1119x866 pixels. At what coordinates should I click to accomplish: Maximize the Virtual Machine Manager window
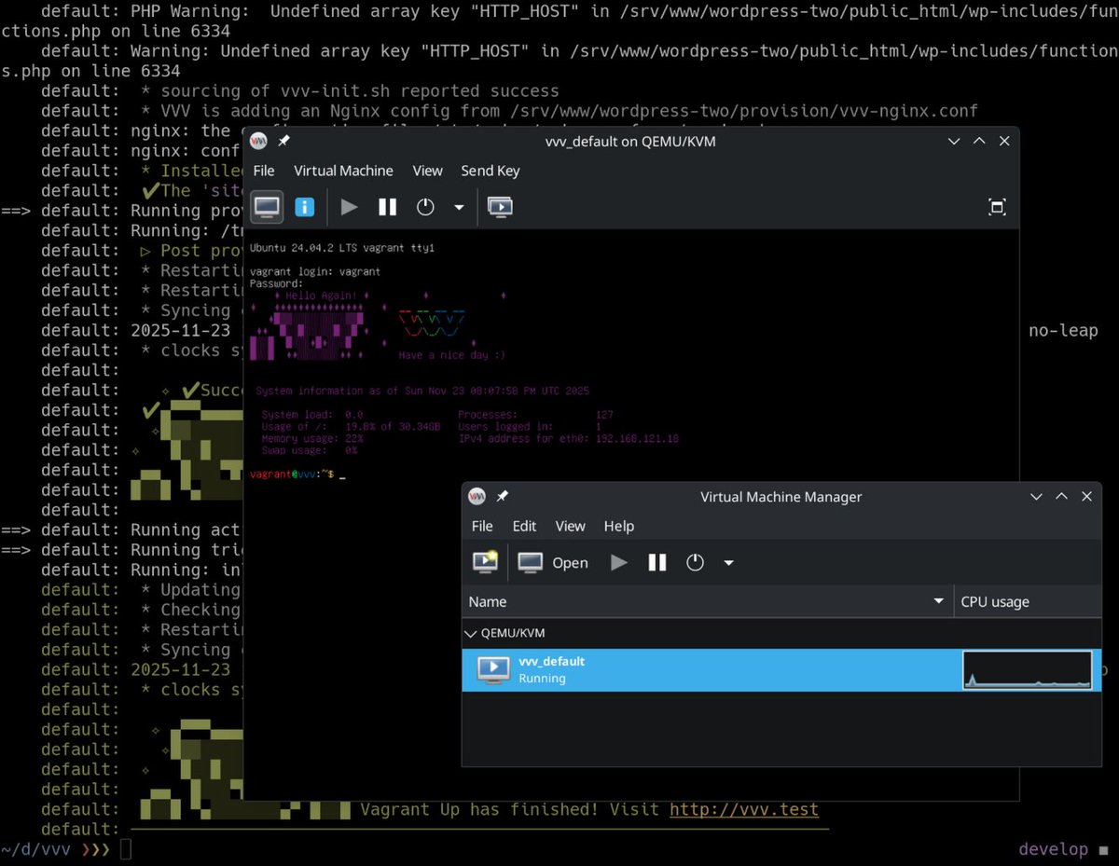(x=1061, y=497)
